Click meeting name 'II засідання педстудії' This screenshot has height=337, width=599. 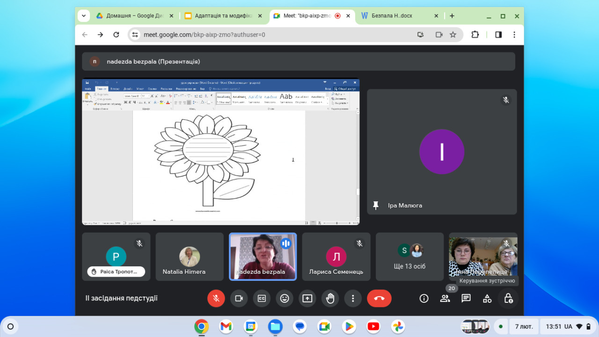pos(122,298)
